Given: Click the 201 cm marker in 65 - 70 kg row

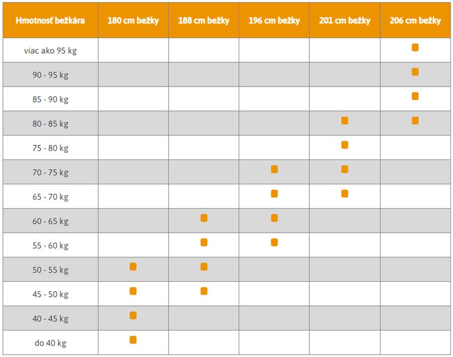Looking at the screenshot, I should click(x=345, y=194).
